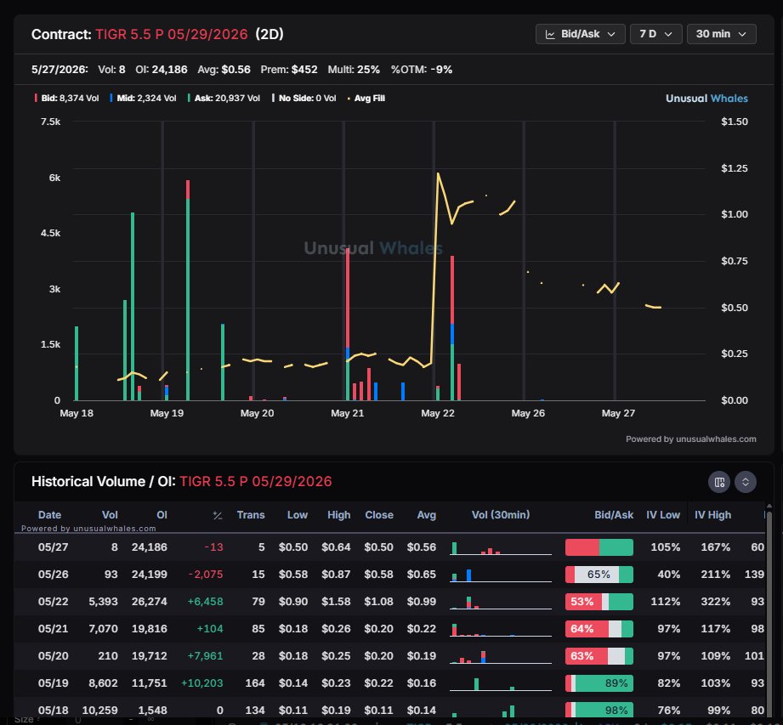This screenshot has width=783, height=725.
Task: Click the IV High column header
Action: 712,515
